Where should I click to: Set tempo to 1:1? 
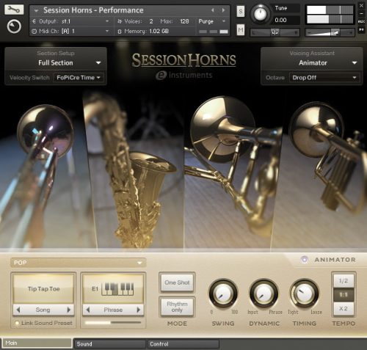coord(344,295)
